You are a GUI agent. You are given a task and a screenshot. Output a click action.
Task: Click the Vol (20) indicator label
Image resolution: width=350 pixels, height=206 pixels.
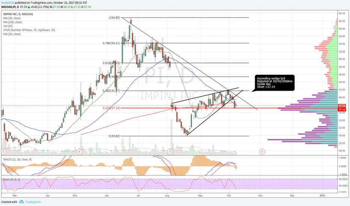click(x=8, y=26)
